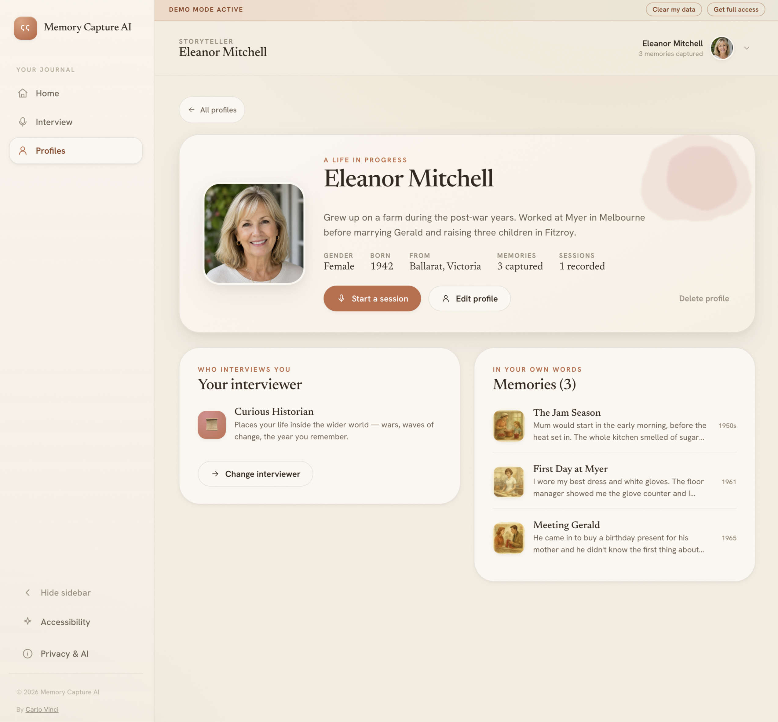Image resolution: width=778 pixels, height=722 pixels.
Task: Click the Get full access button
Action: pyautogui.click(x=736, y=9)
